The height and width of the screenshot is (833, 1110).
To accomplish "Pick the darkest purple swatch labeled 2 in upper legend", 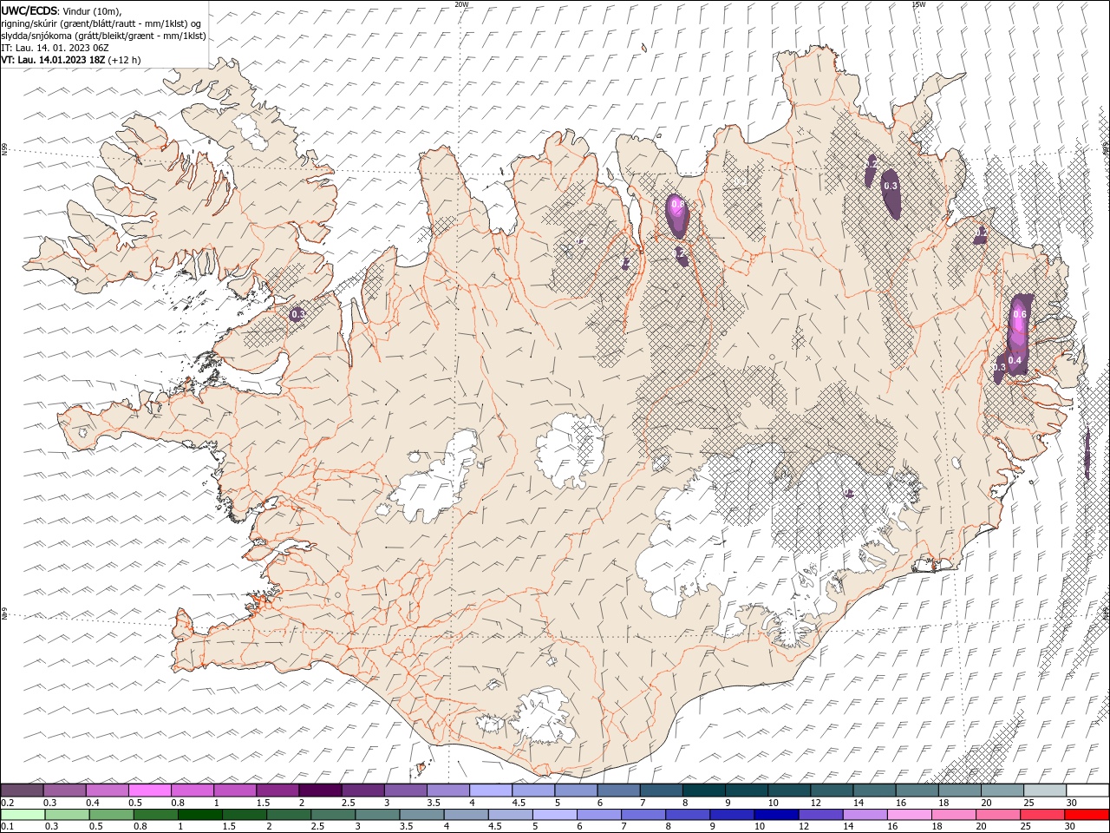I will coord(320,790).
